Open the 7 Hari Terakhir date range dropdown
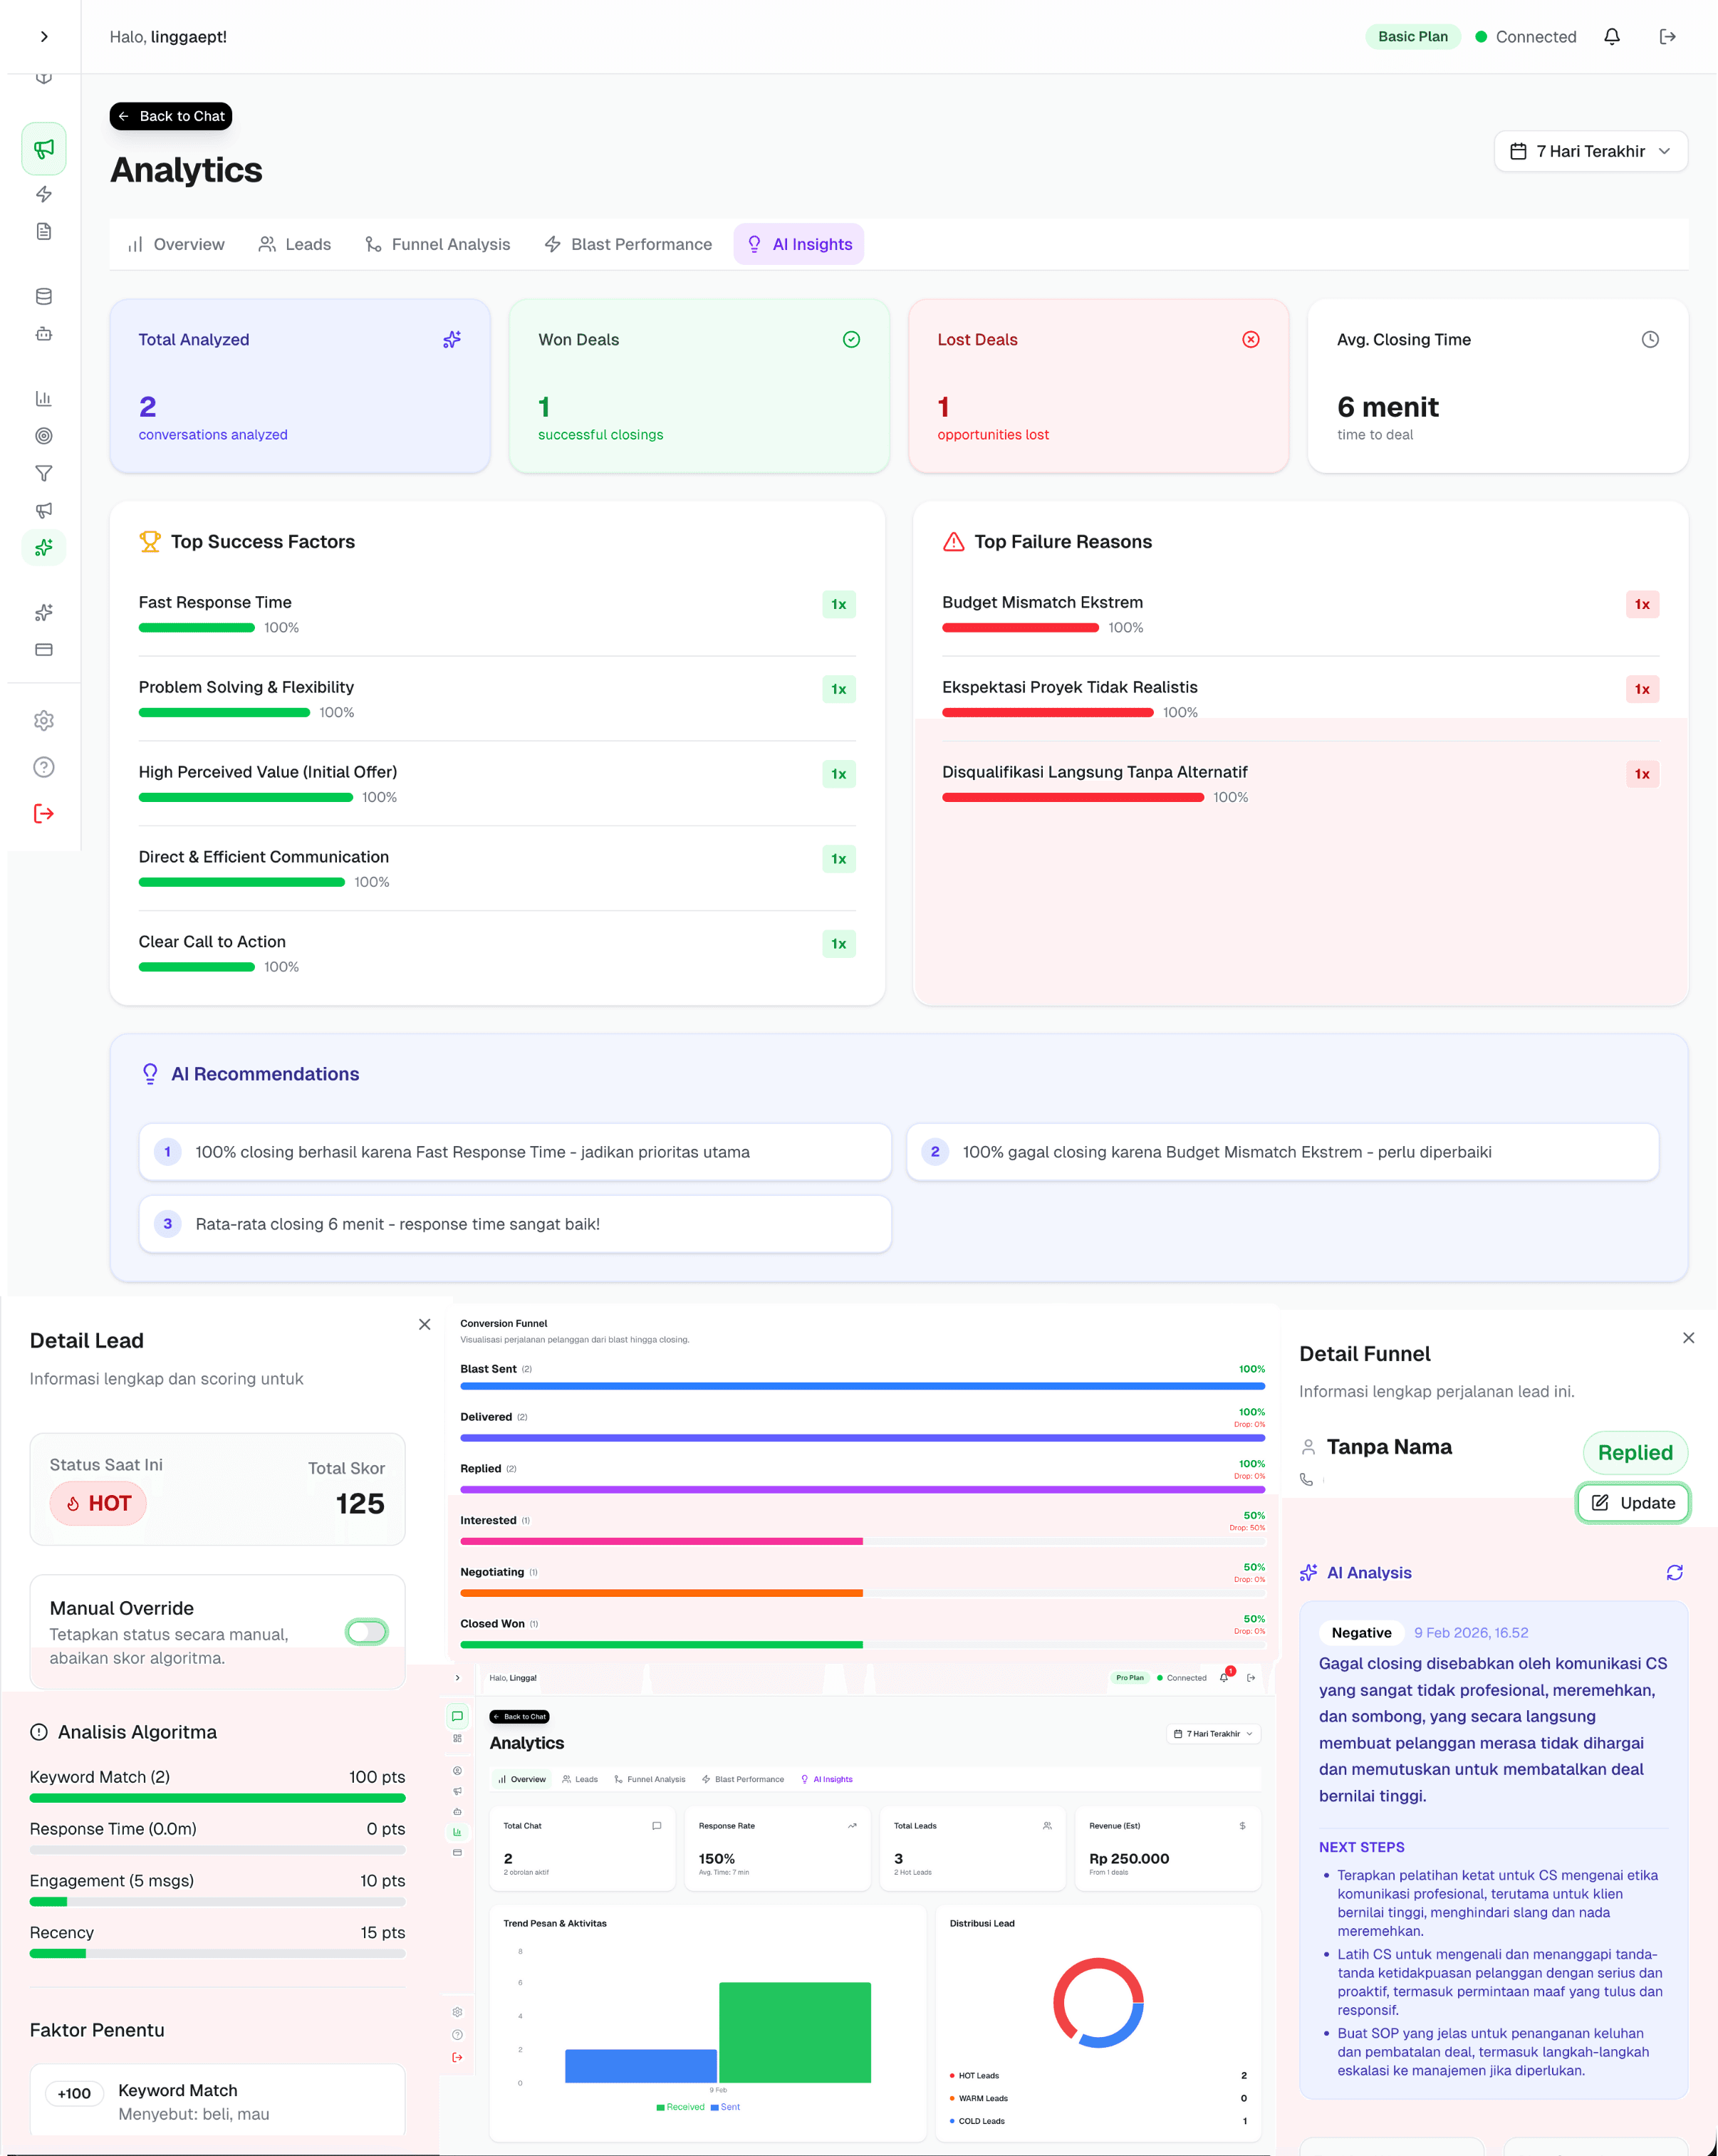This screenshot has width=1718, height=2156. (1590, 151)
